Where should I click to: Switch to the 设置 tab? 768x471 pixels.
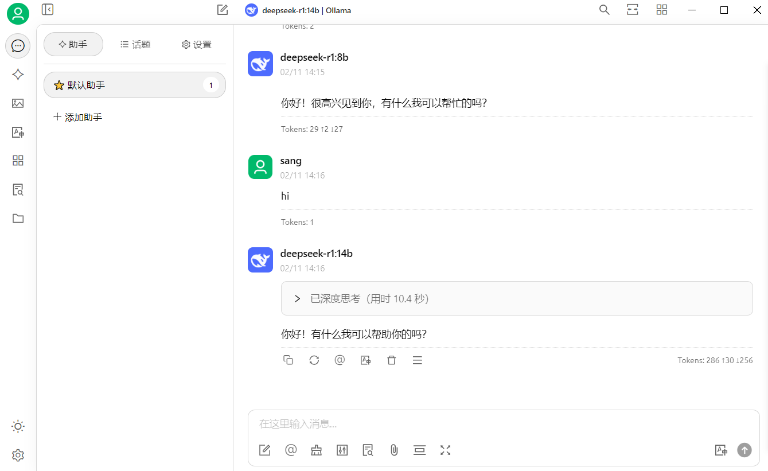197,44
